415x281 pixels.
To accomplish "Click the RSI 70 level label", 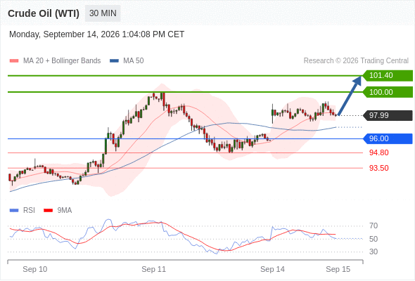I will coord(373,226).
